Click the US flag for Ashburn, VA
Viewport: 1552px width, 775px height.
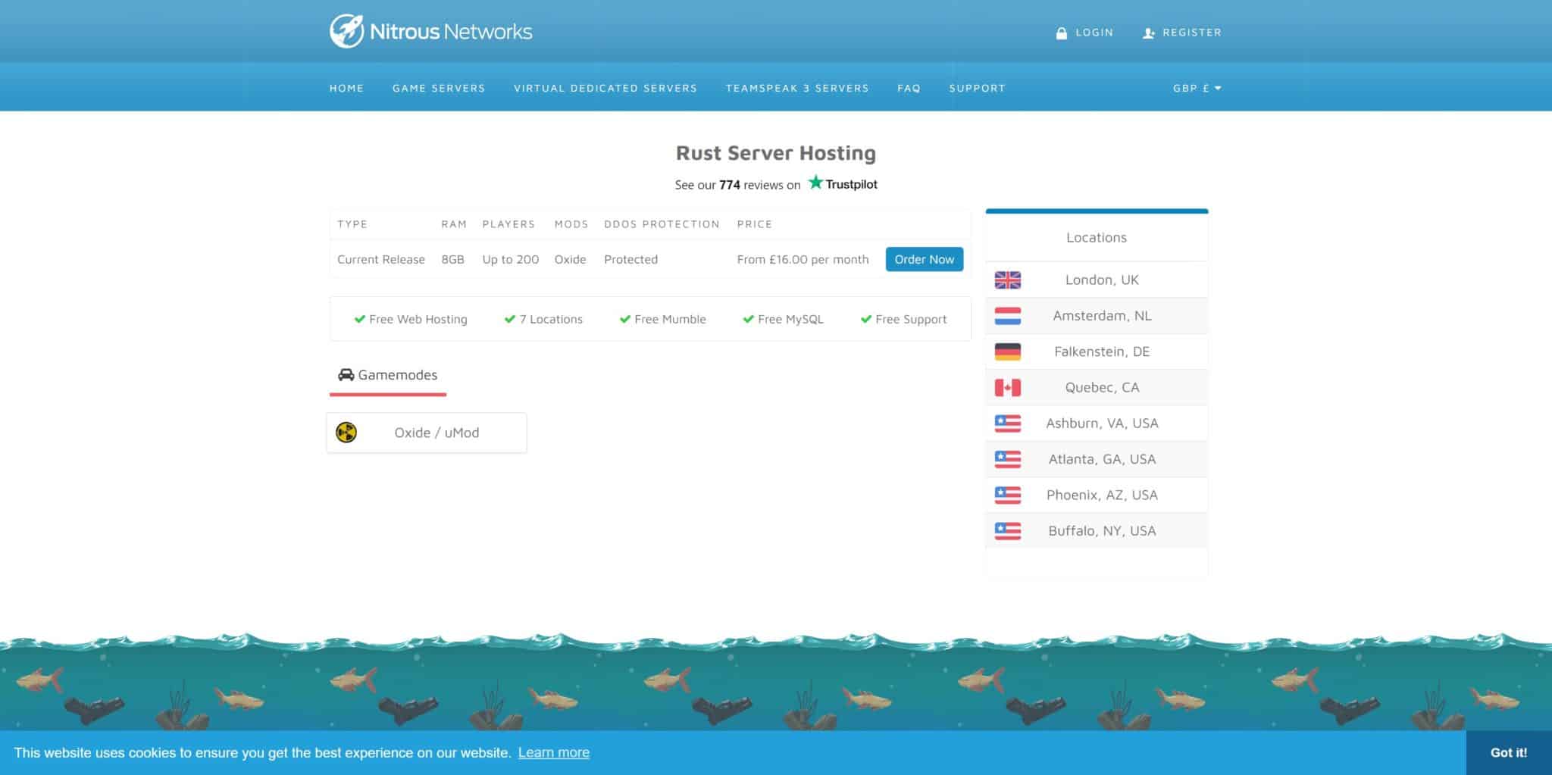1007,423
